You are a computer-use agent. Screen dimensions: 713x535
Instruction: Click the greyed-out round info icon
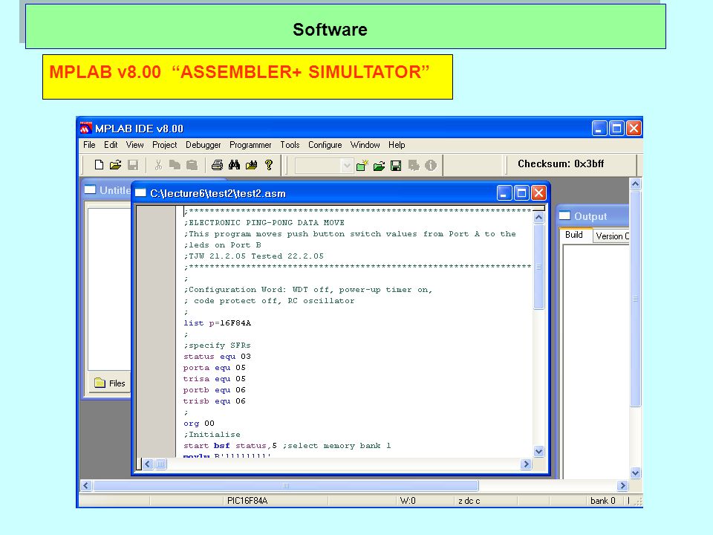click(431, 165)
